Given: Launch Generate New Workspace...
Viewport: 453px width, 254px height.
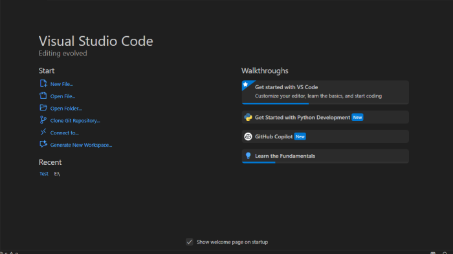Looking at the screenshot, I should (x=81, y=145).
